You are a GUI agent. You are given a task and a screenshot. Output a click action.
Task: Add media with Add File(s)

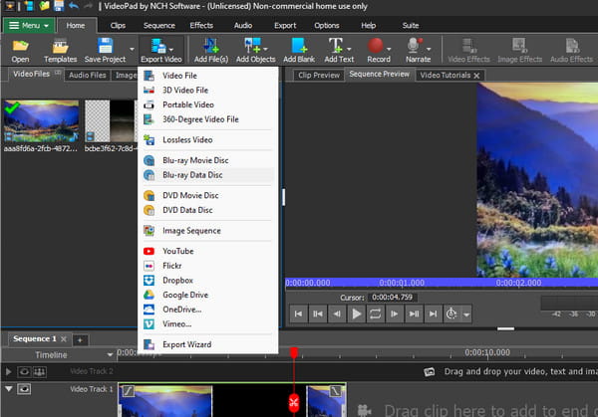211,51
